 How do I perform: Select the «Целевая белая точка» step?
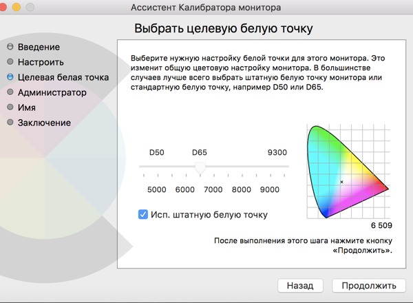click(x=63, y=77)
